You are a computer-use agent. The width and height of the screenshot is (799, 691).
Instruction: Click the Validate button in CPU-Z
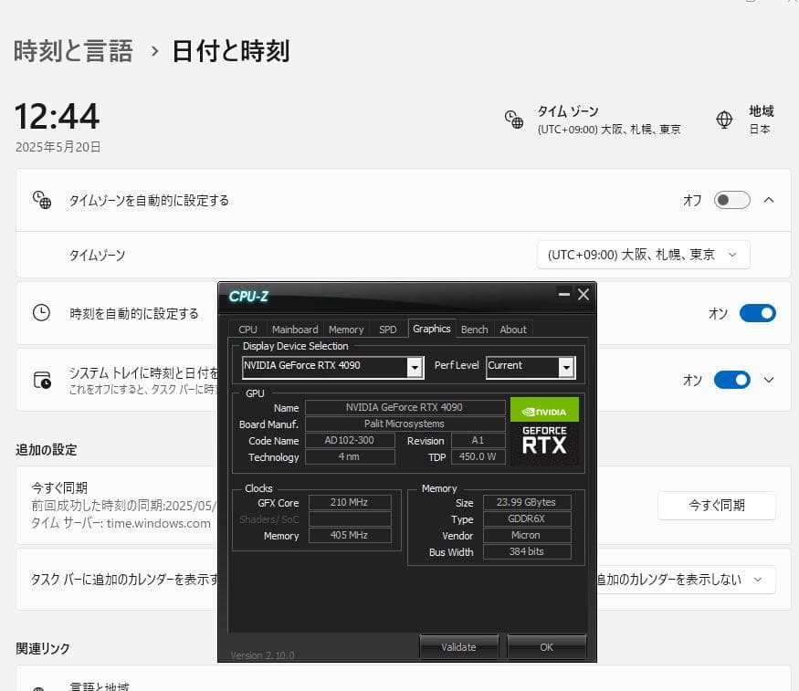pyautogui.click(x=458, y=646)
